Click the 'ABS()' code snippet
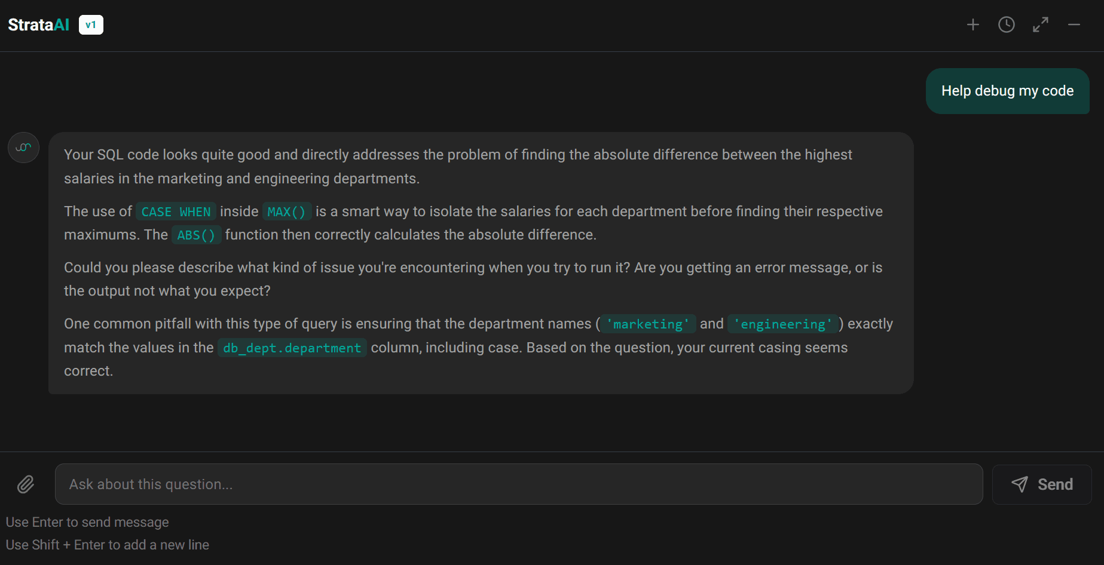This screenshot has width=1104, height=565. click(x=197, y=235)
